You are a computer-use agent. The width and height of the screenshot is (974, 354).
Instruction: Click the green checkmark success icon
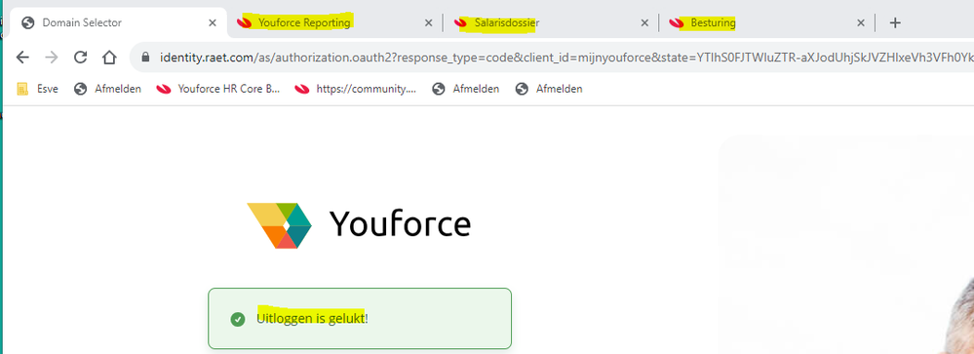click(x=237, y=319)
